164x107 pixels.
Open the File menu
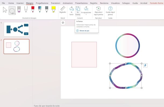pos(3,3)
